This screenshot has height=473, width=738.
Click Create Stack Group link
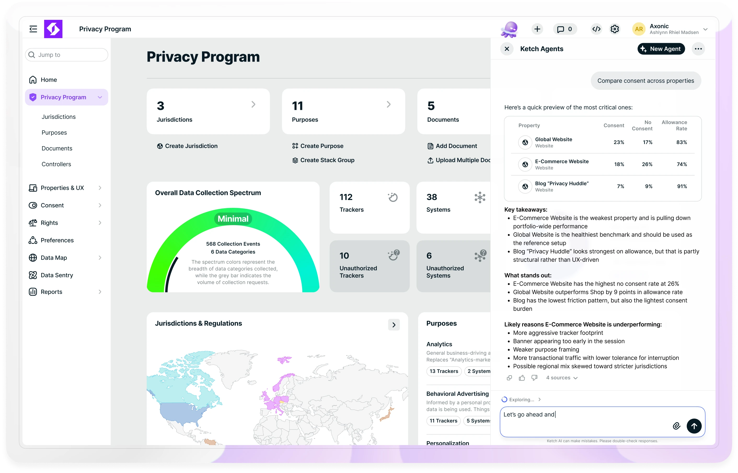coord(324,160)
